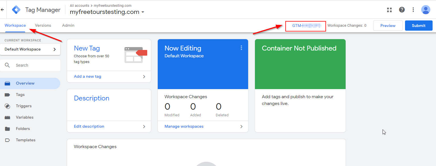Viewport: 436px width, 166px height.
Task: Click the Tag Manager title text
Action: tap(43, 10)
